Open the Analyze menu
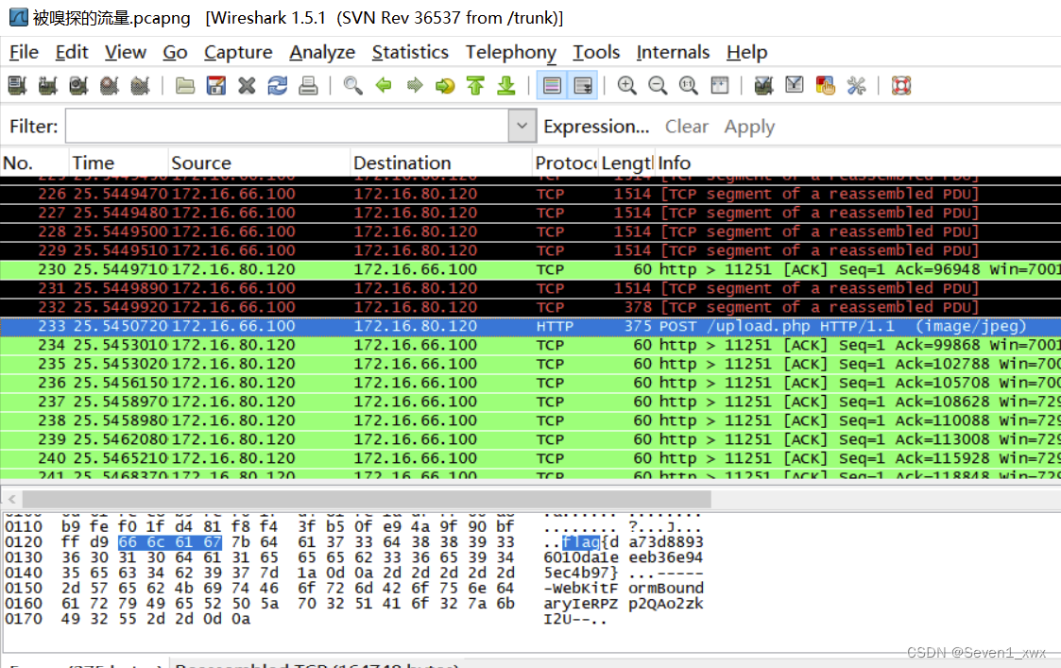1061x668 pixels. pos(322,52)
